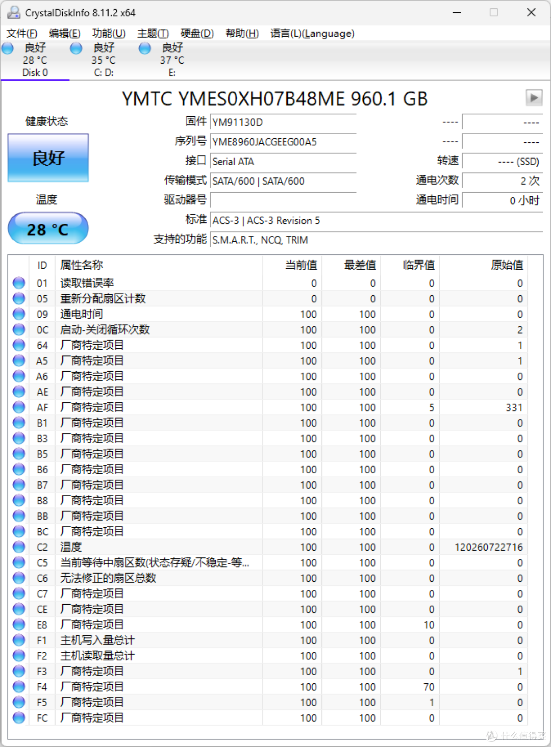Click status icon for attribute FC
This screenshot has height=747, width=551.
coord(19,717)
